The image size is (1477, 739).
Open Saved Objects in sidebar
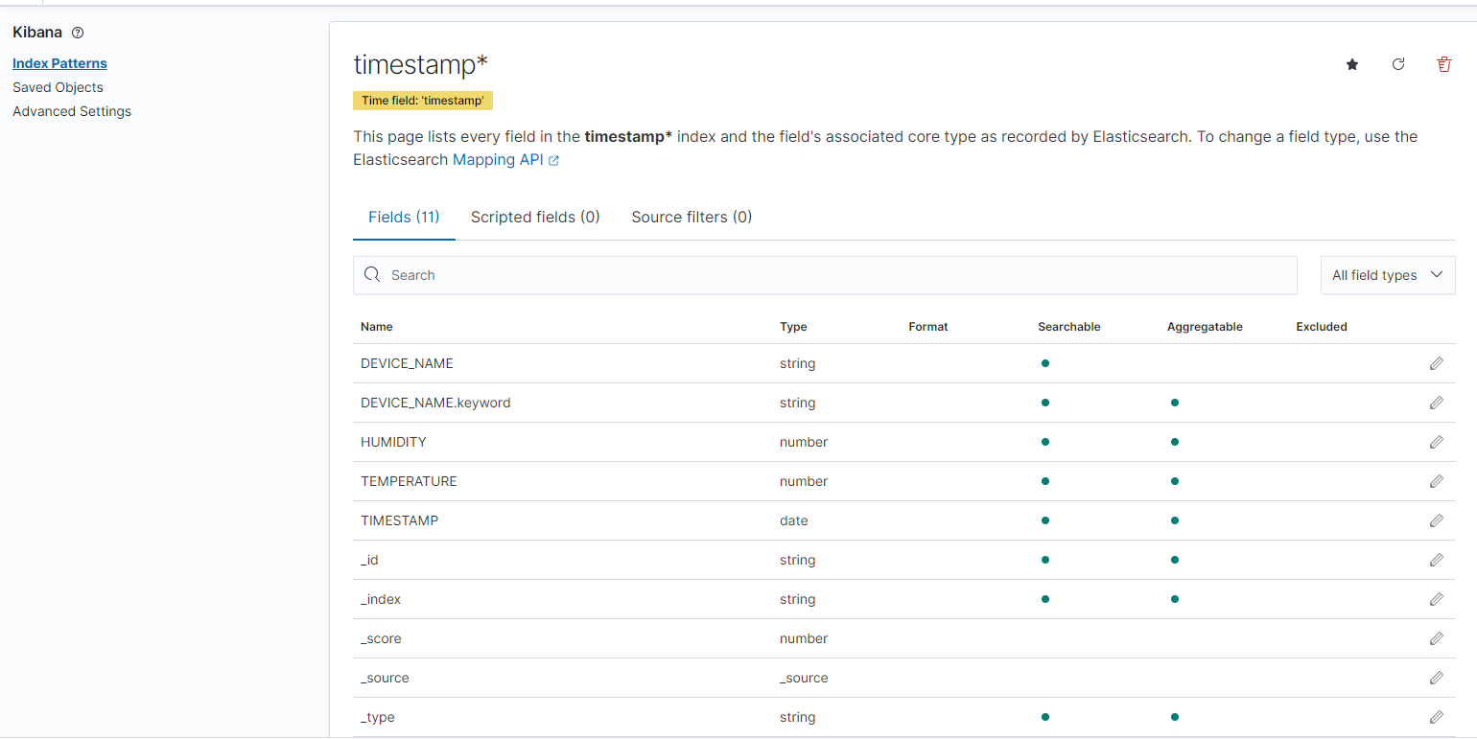pos(58,87)
